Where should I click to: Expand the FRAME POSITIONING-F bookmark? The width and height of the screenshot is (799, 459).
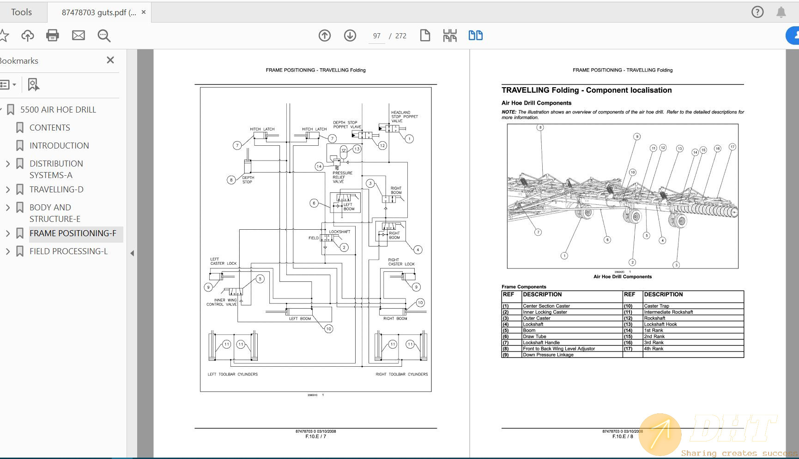(x=7, y=233)
